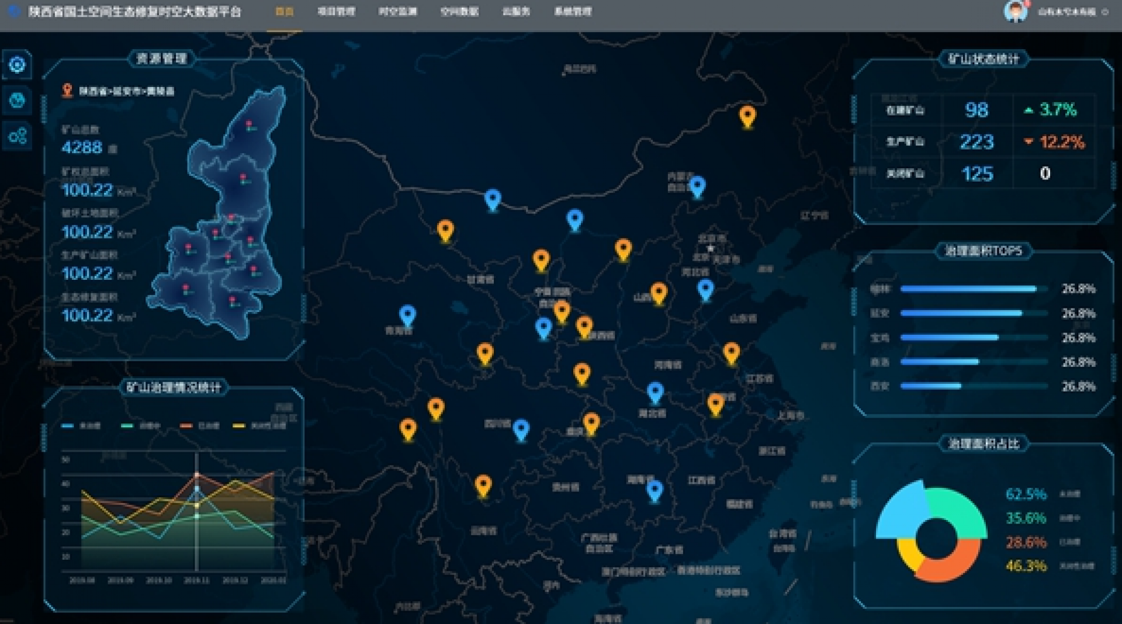Click the platform logo in the header
The height and width of the screenshot is (624, 1122).
point(13,11)
